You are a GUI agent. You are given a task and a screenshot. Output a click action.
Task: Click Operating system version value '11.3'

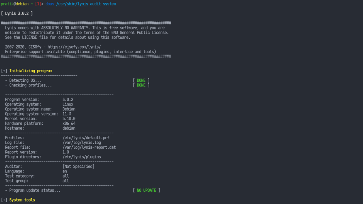click(67, 114)
